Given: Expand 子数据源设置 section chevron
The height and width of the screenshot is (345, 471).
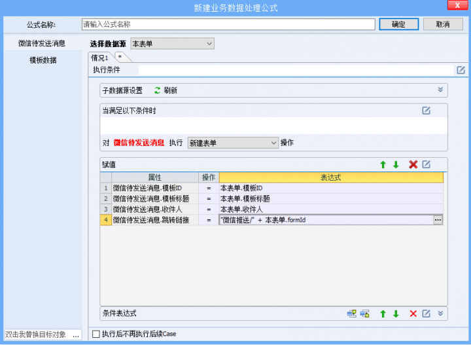Looking at the screenshot, I should tap(440, 90).
